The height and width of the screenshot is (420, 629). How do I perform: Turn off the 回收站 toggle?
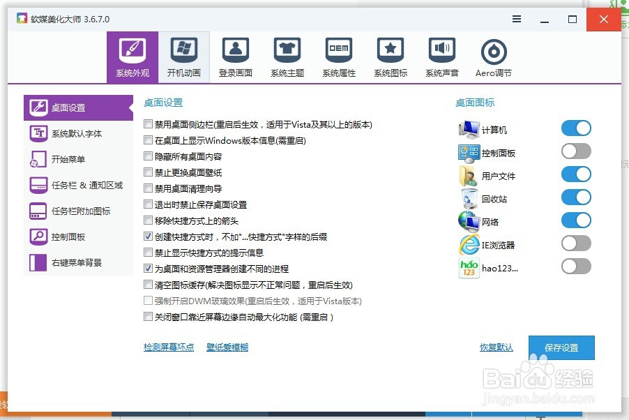pos(576,197)
